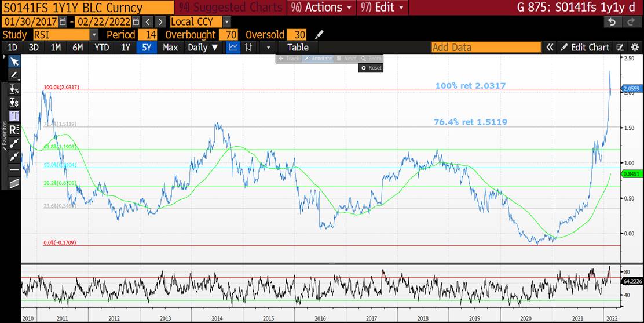Set range to 5Y

click(x=147, y=48)
